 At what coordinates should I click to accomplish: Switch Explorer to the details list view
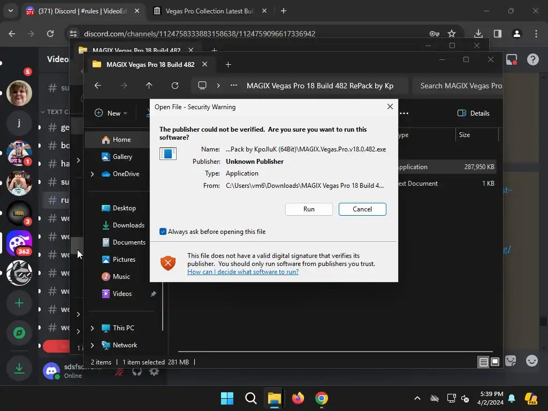483,362
